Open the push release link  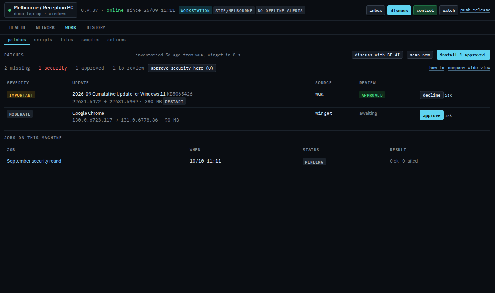475,10
